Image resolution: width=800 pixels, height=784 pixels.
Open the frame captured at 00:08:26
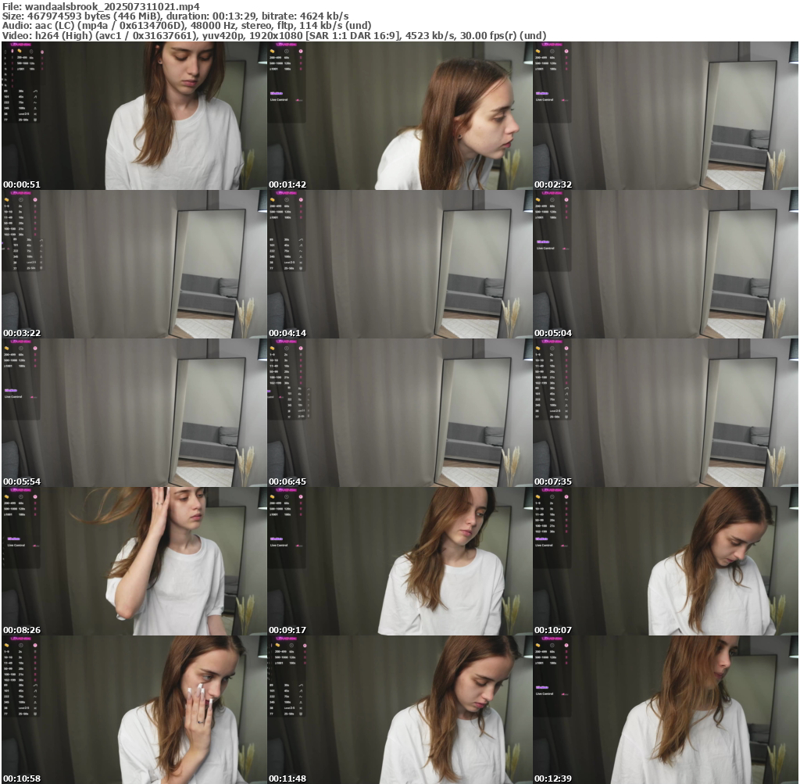click(x=134, y=561)
